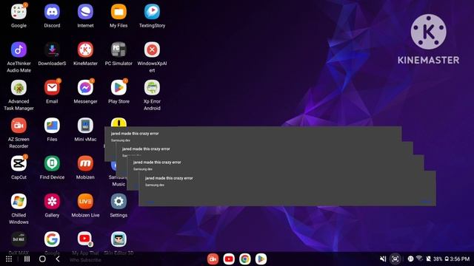Show recent apps from the taskbar
The width and height of the screenshot is (474, 266).
coord(27,259)
